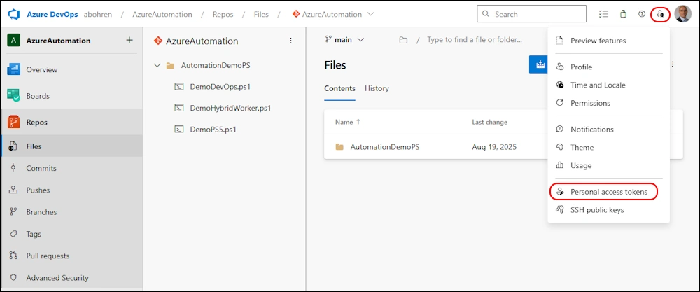Open more options for AzureAutomation repository
Image resolution: width=700 pixels, height=292 pixels.
[x=291, y=41]
